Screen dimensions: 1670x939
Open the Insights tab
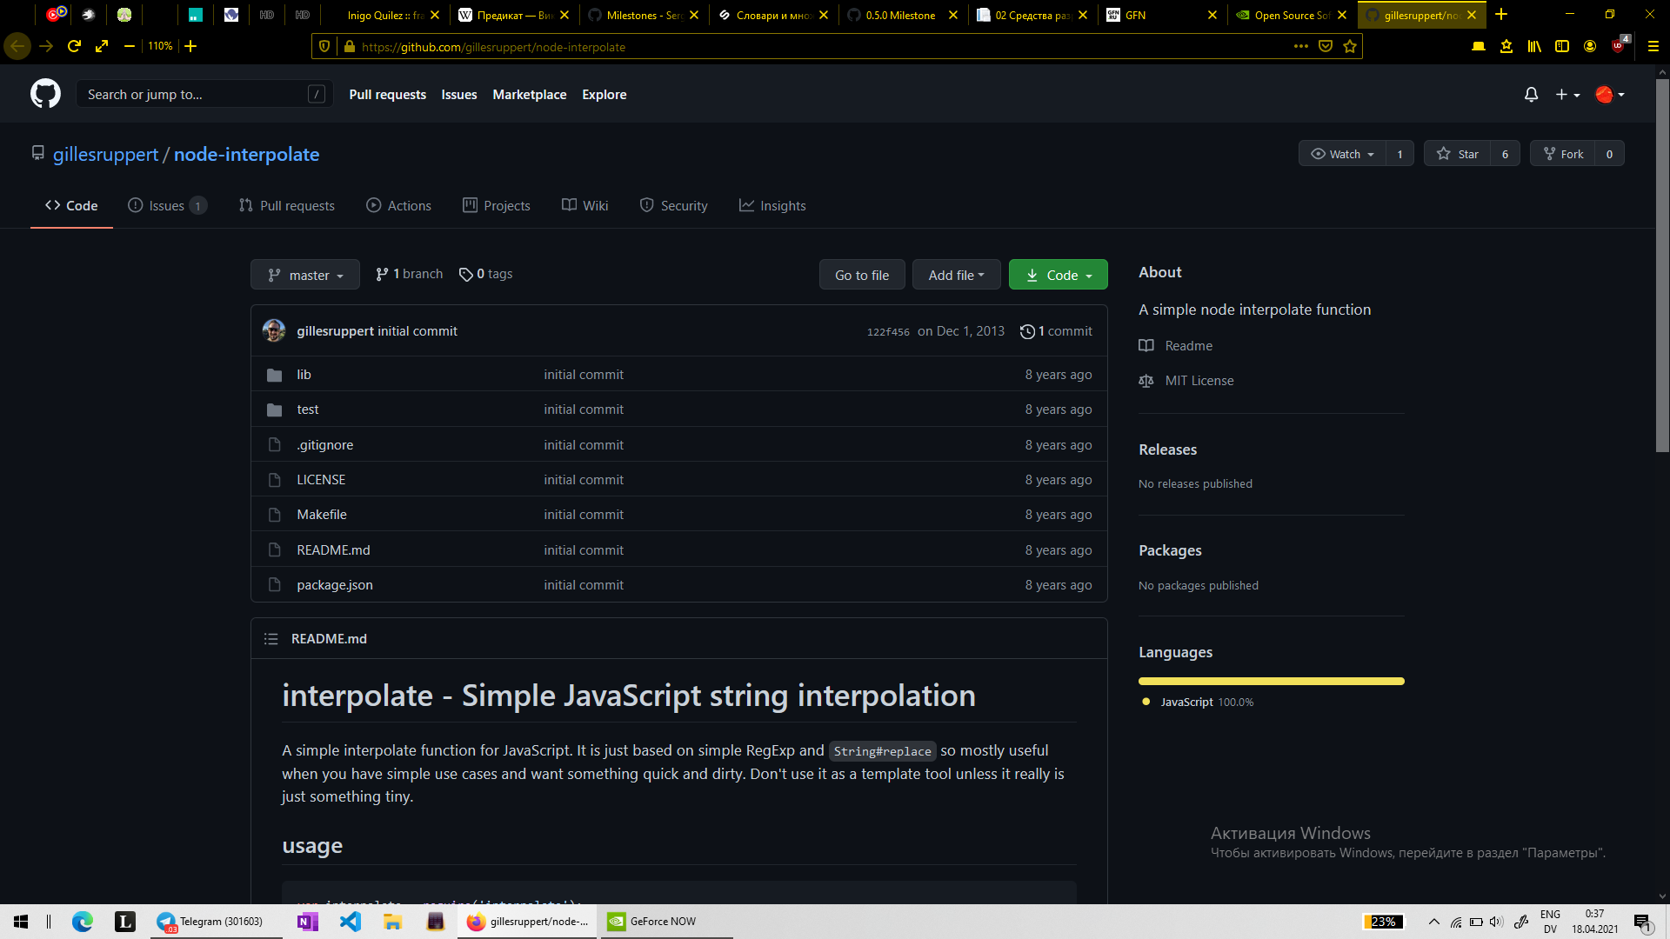(772, 205)
